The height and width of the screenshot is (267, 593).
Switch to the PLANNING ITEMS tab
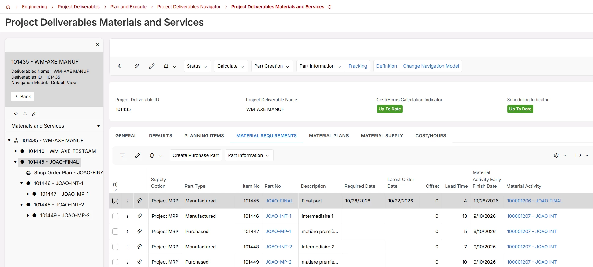(x=204, y=136)
